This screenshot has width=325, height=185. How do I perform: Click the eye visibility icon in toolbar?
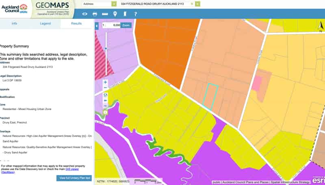coord(85,14)
